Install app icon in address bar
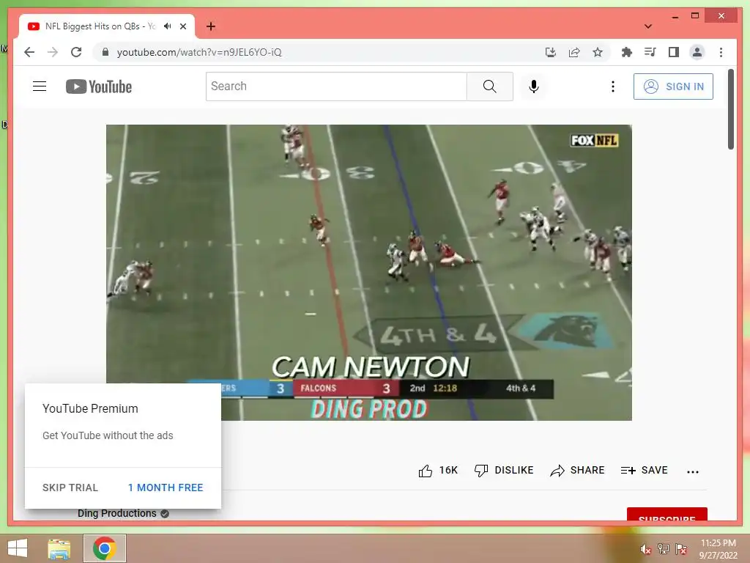The image size is (750, 563). (x=551, y=52)
